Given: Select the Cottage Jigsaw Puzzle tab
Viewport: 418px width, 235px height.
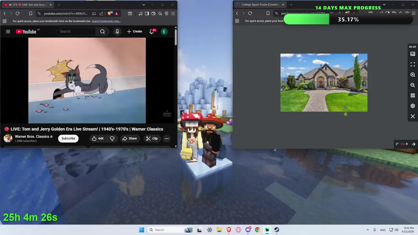Looking at the screenshot, I should coord(260,5).
